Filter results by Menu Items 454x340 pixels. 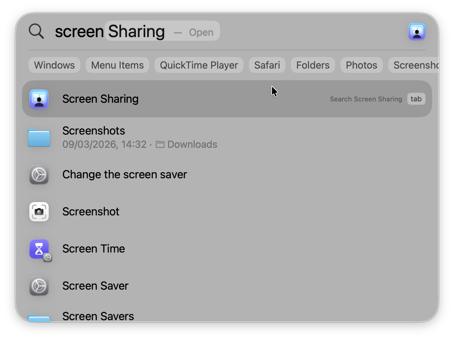117,65
